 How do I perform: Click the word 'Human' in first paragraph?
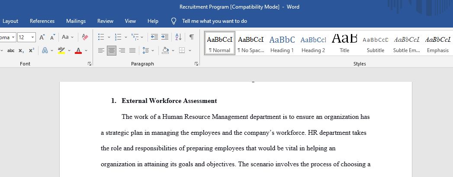click(173, 117)
